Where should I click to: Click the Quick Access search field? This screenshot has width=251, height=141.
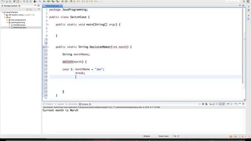[x=233, y=2]
